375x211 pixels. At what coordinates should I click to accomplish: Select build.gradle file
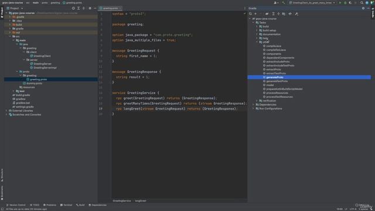tap(23, 95)
